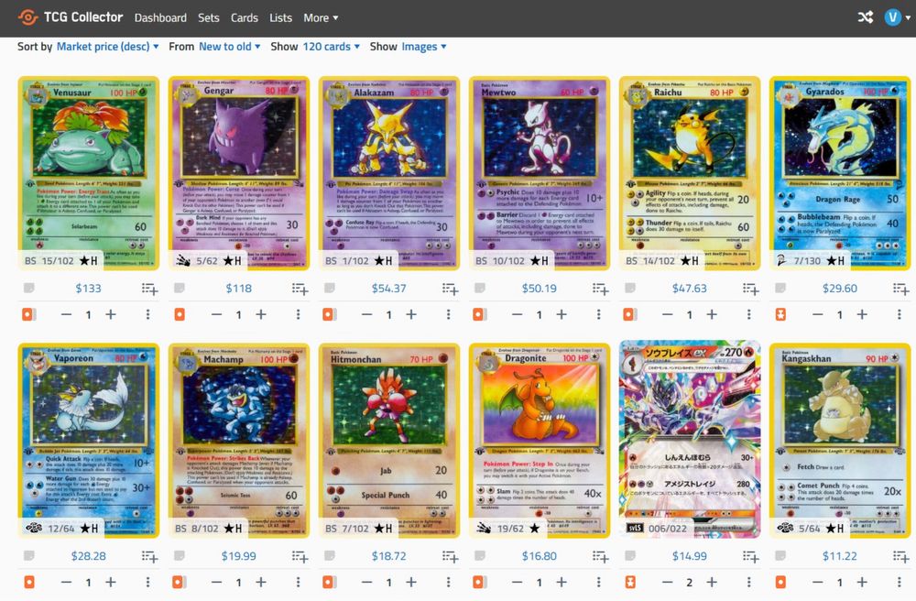The height and width of the screenshot is (601, 916).
Task: Toggle the Gyarados card variant indicator
Action: (780, 315)
